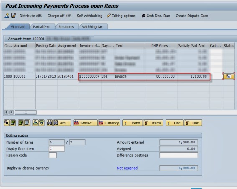
Task: Click the sort descending icon
Action: 41,123
